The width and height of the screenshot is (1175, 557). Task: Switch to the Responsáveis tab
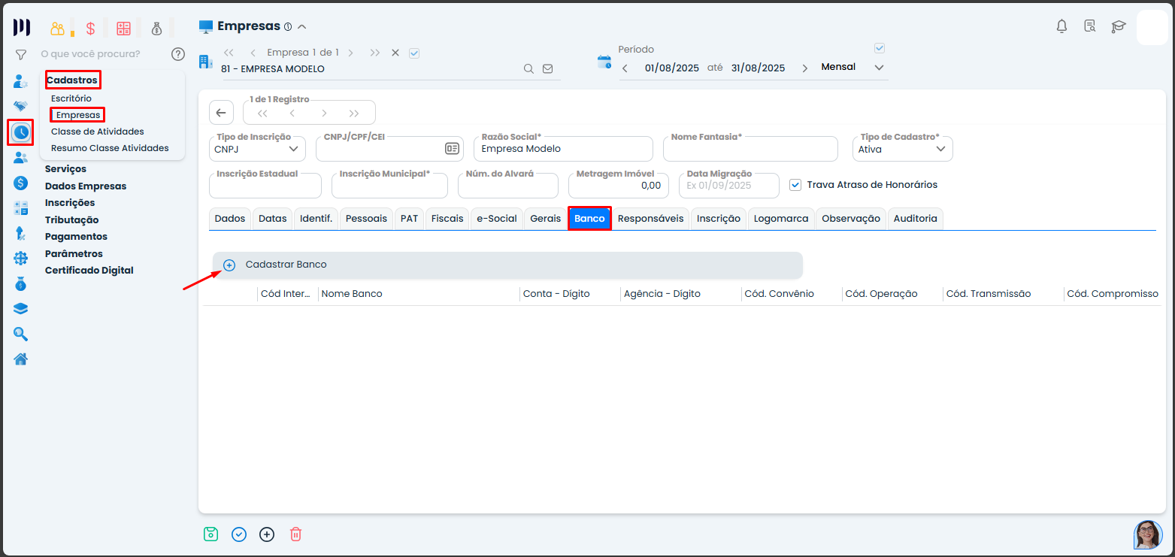(x=650, y=219)
